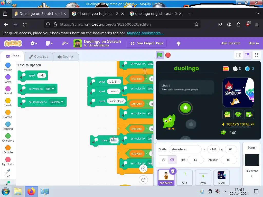Zoom out the code workspace
The width and height of the screenshot is (263, 197).
143,180
